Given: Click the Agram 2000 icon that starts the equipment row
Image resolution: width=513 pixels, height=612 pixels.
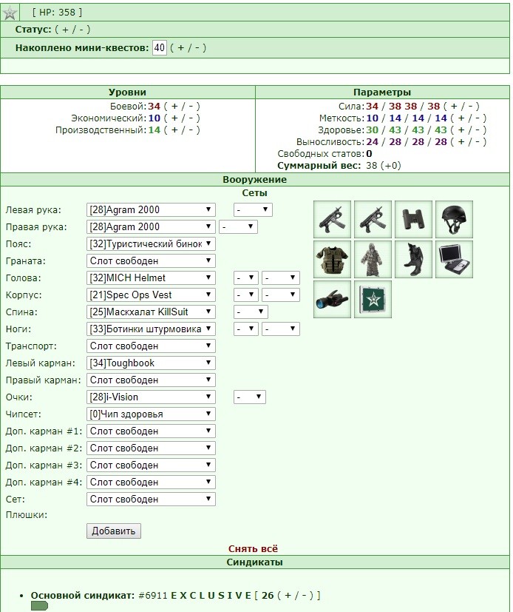Looking at the screenshot, I should pyautogui.click(x=332, y=219).
